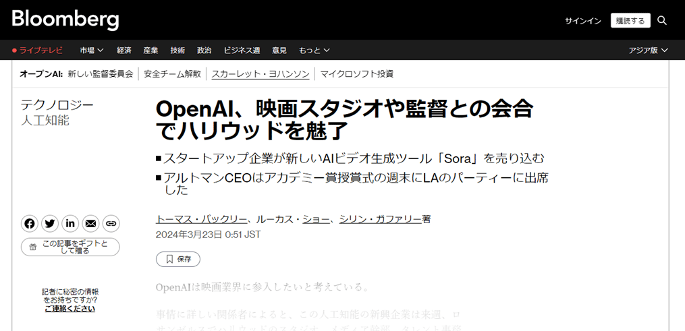Open the ライブテレビ menu item
685x331 pixels.
41,50
